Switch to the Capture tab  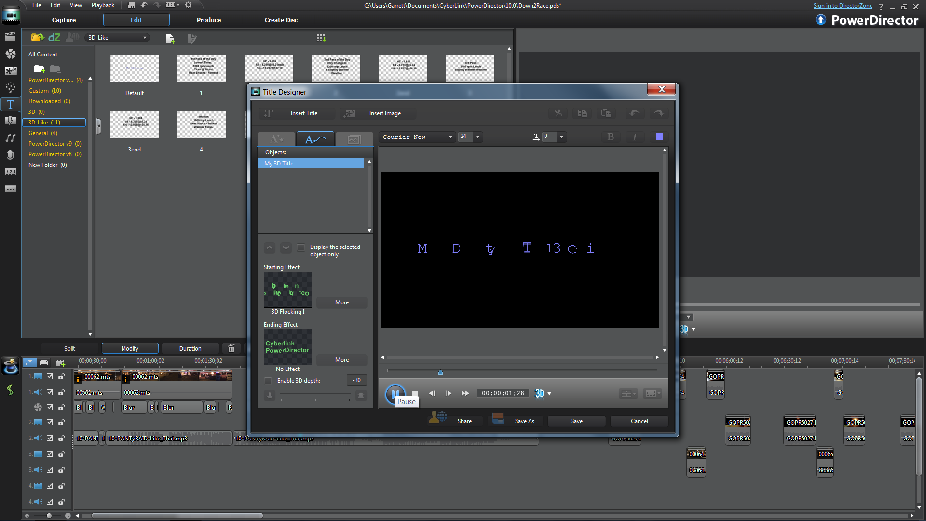[64, 20]
